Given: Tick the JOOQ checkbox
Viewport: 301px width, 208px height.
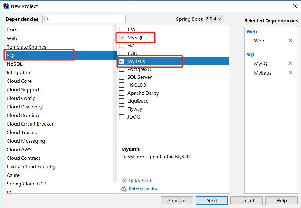Looking at the screenshot, I should (x=122, y=117).
